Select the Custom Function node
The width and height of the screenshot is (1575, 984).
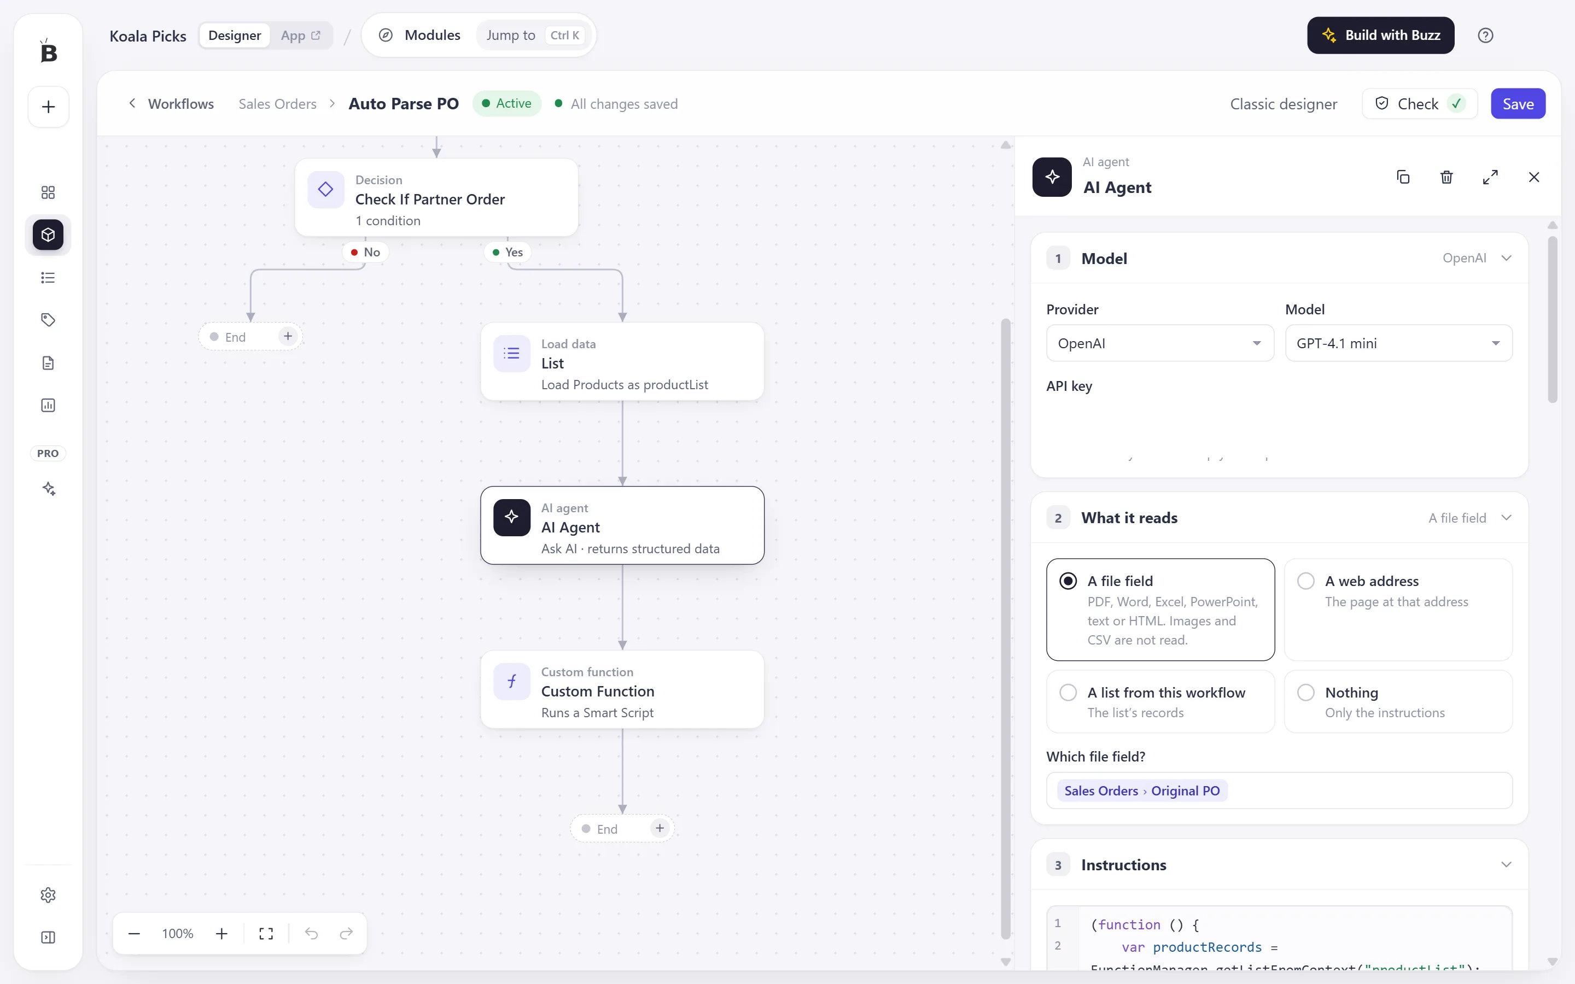pyautogui.click(x=622, y=690)
